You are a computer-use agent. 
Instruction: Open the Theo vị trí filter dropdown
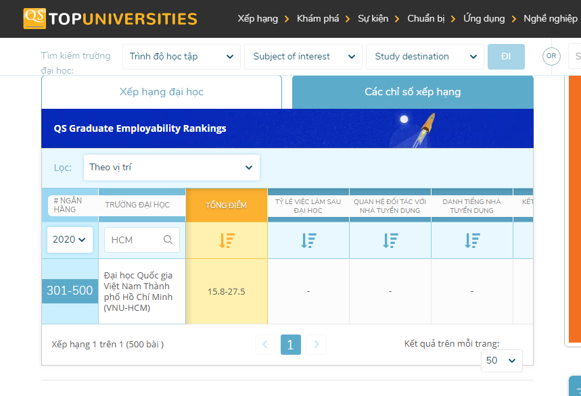tap(171, 167)
